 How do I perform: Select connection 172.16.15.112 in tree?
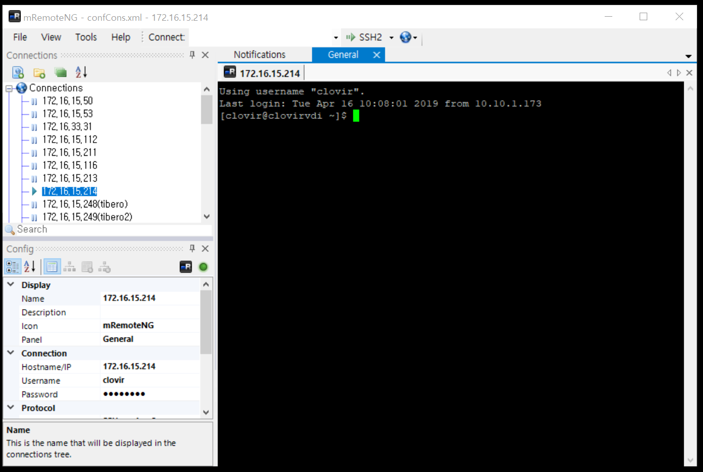[69, 140]
